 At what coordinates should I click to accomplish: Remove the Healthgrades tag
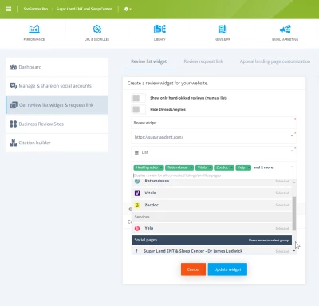pyautogui.click(x=161, y=167)
